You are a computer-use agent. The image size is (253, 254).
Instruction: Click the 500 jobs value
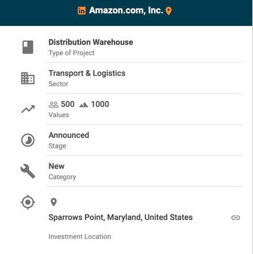[68, 105]
